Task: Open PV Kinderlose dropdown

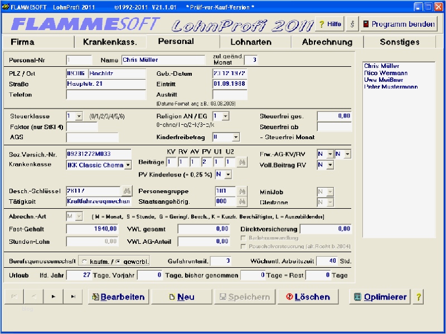Action: point(227,174)
